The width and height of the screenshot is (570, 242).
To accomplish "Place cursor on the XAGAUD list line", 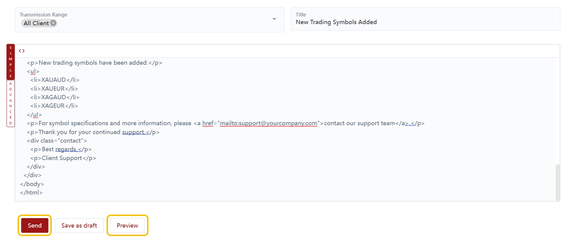I will tap(55, 97).
